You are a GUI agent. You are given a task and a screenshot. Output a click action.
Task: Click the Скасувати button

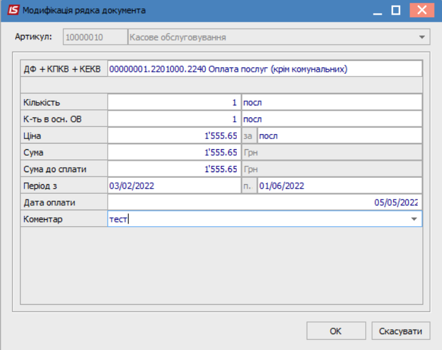(401, 331)
